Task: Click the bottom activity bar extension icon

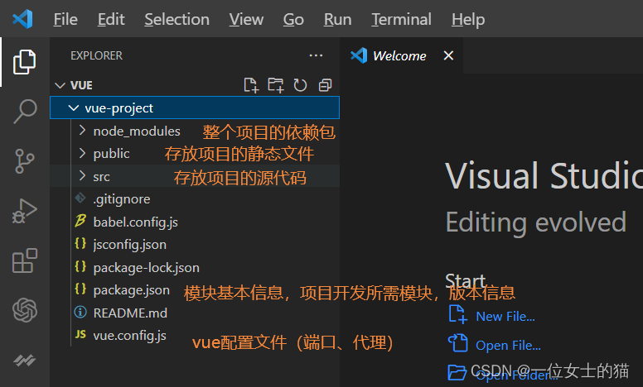Action: tap(25, 360)
